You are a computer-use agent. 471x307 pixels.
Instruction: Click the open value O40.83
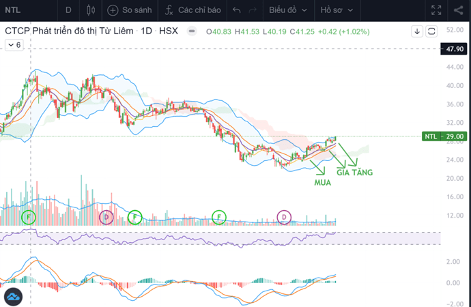click(x=218, y=31)
